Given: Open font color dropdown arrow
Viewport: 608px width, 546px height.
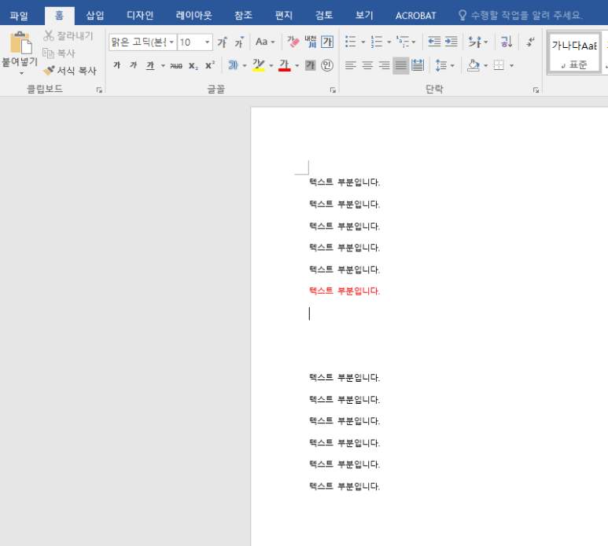Looking at the screenshot, I should (x=297, y=65).
